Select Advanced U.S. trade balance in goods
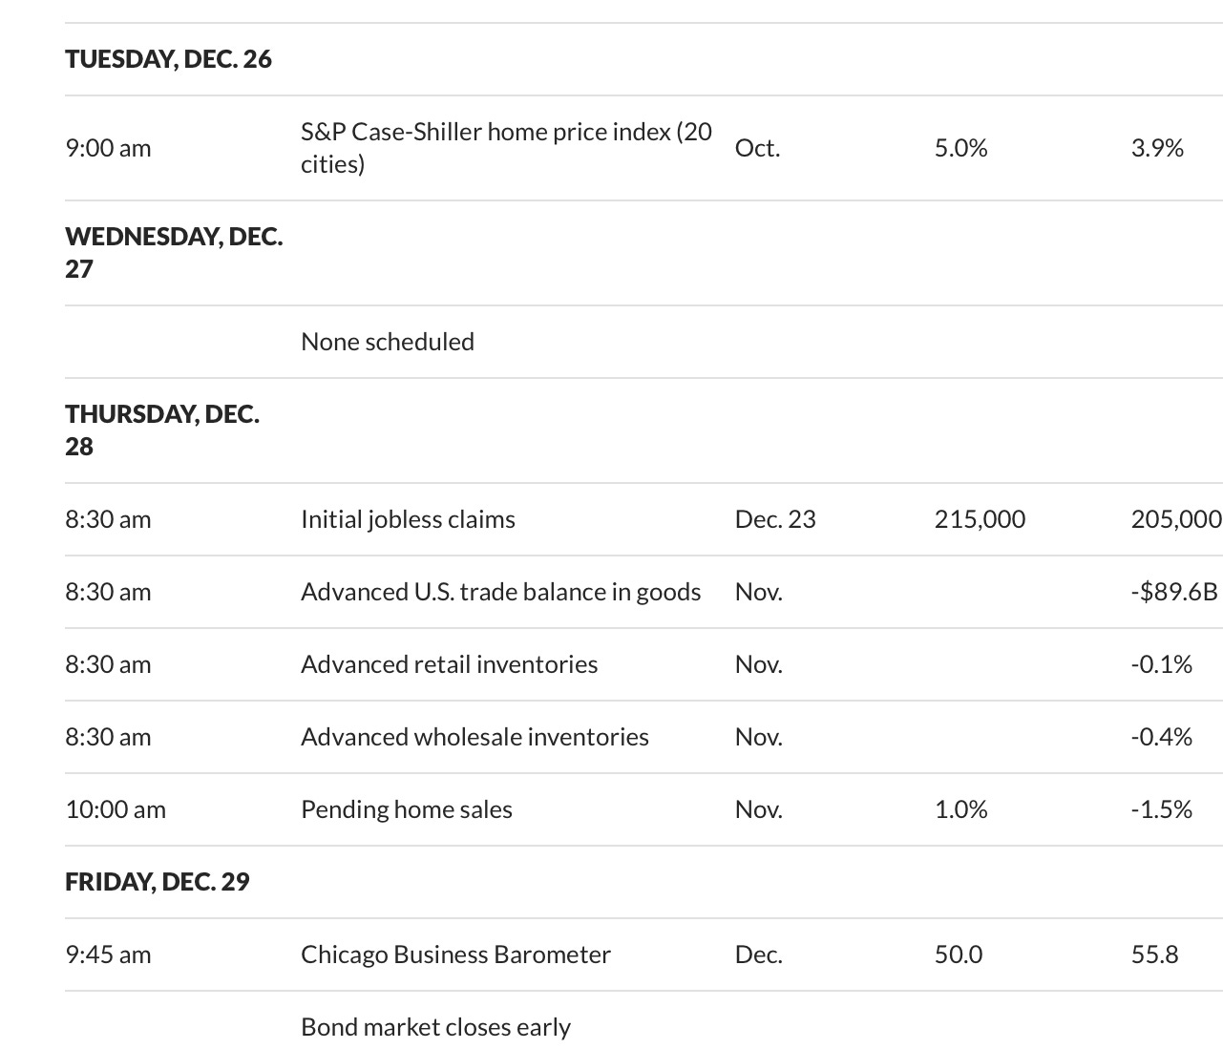Viewport: 1223px width, 1049px height. pos(500,592)
